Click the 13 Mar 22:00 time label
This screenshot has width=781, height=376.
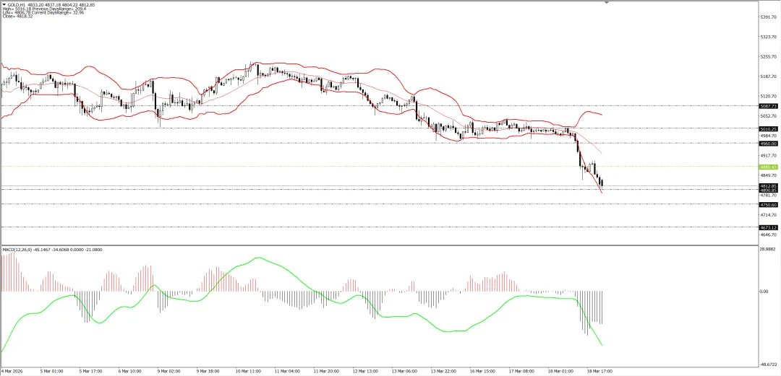click(x=443, y=372)
